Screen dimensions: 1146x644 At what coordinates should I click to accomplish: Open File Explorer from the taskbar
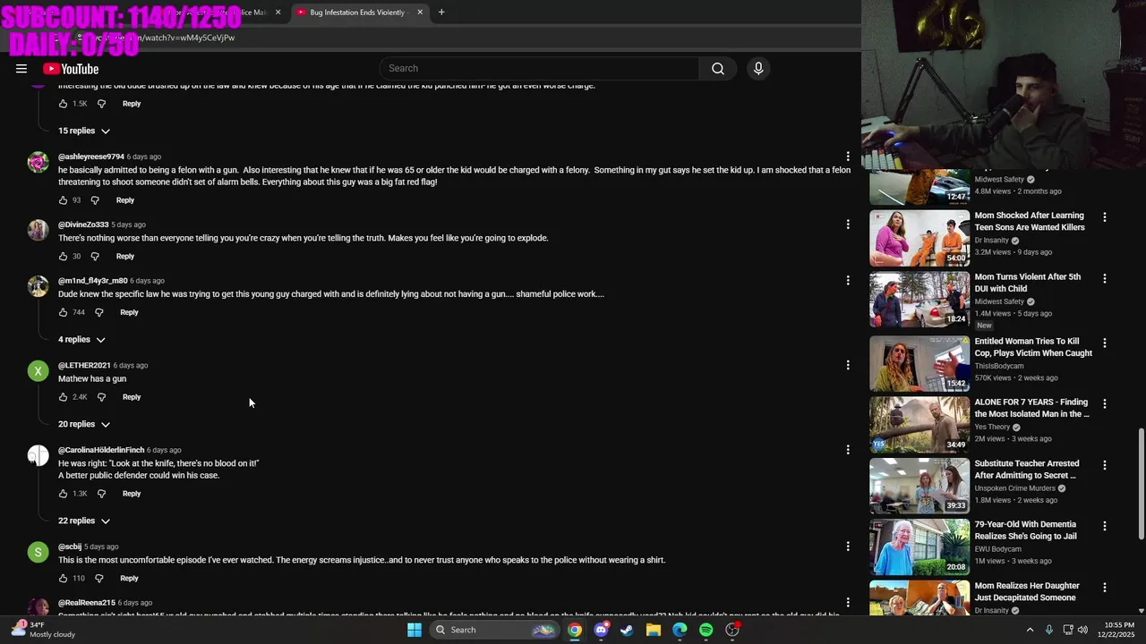654,630
